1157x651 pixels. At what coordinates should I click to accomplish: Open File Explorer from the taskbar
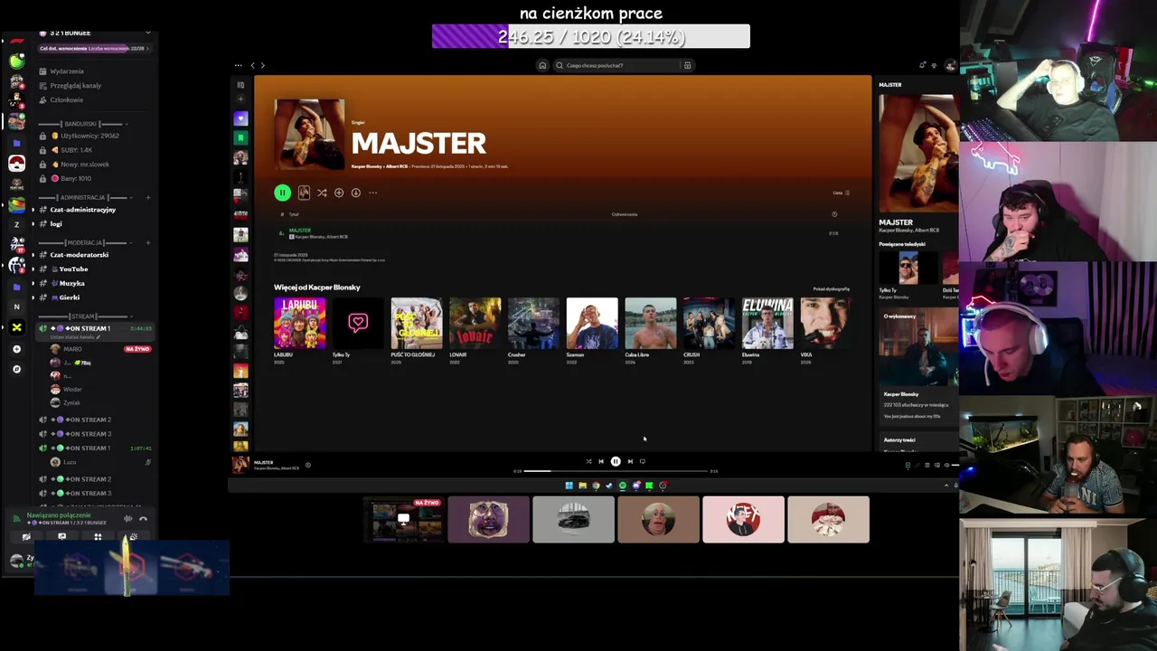[582, 486]
